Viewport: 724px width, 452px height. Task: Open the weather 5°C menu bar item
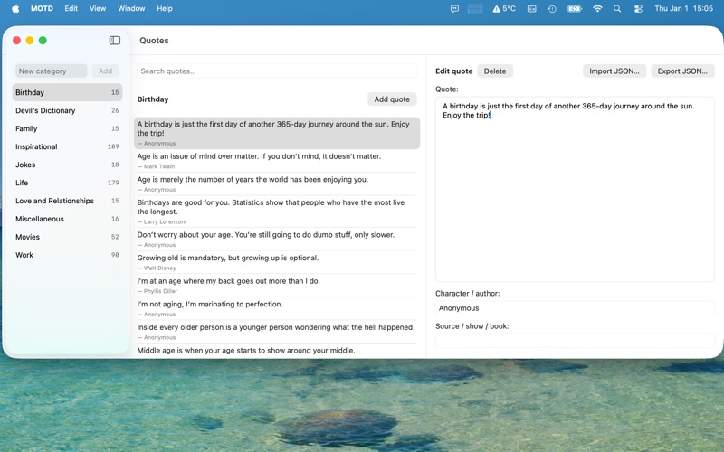pos(504,8)
